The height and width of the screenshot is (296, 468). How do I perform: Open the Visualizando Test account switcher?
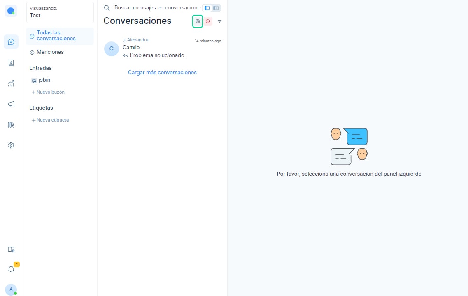click(60, 12)
